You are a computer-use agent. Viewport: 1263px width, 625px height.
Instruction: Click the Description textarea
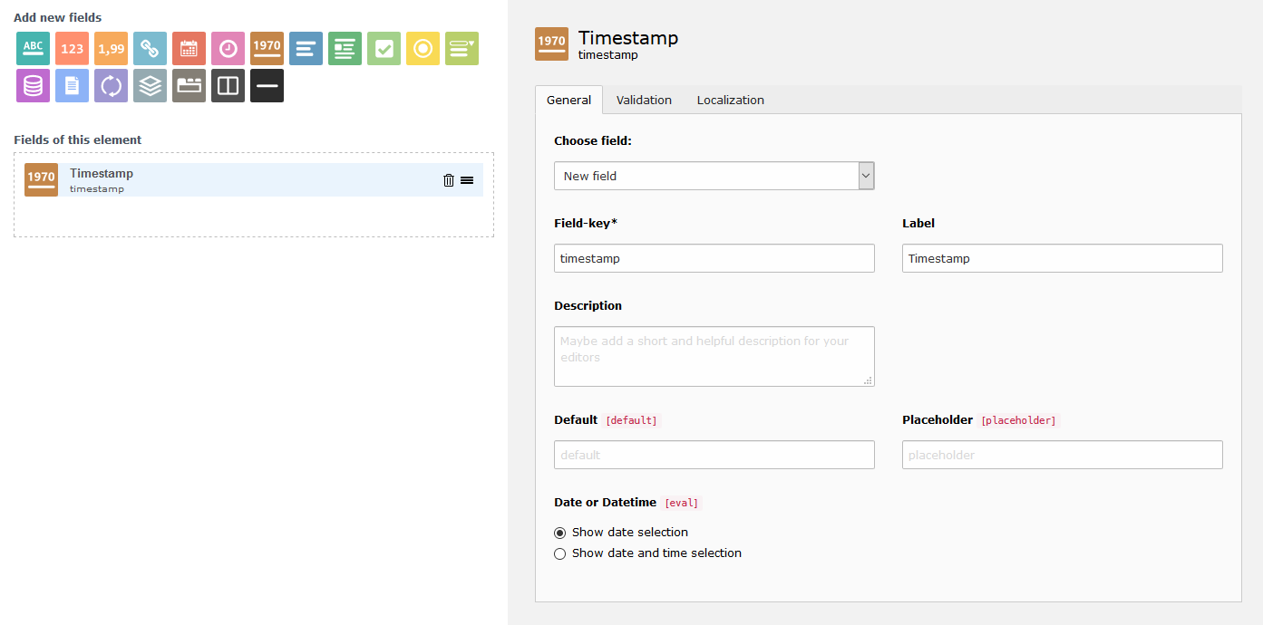714,357
